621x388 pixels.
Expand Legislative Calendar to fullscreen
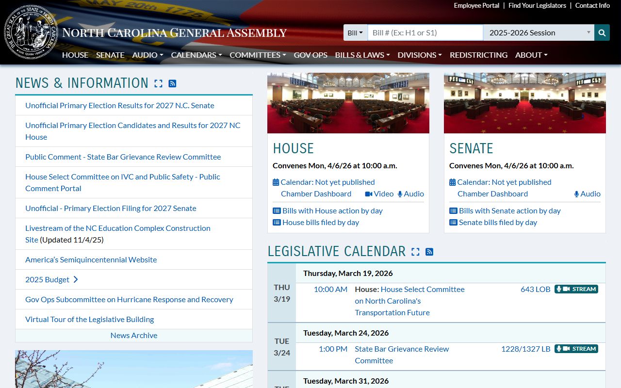(x=415, y=252)
